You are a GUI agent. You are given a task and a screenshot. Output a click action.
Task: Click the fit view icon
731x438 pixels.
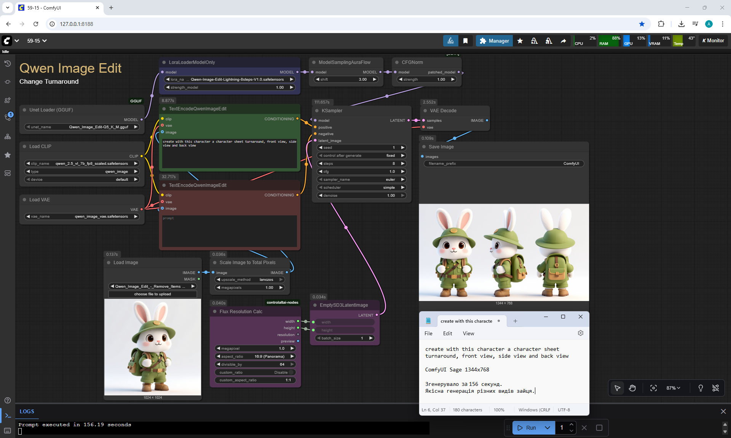click(653, 388)
